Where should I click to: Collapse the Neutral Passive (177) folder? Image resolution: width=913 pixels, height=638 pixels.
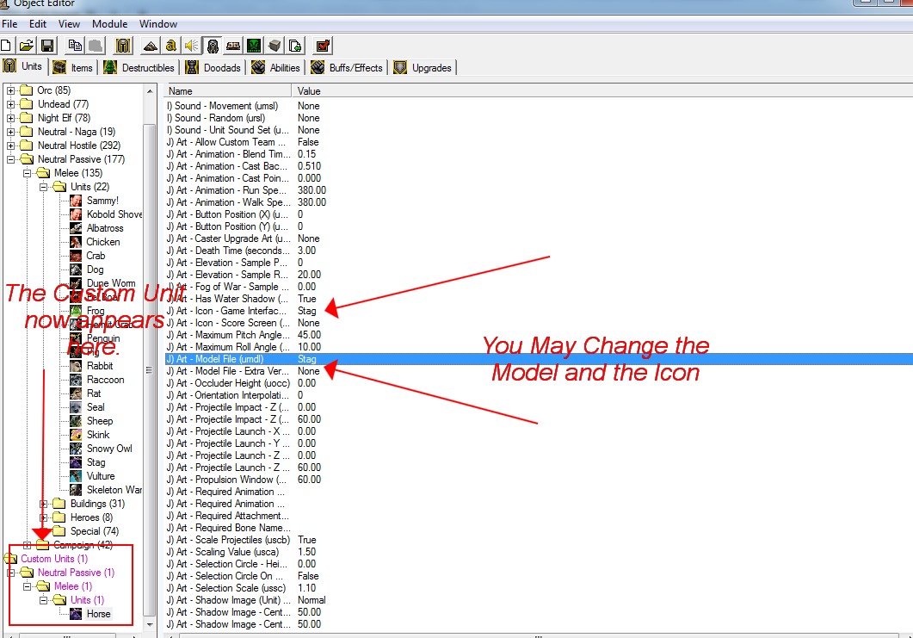click(x=10, y=159)
